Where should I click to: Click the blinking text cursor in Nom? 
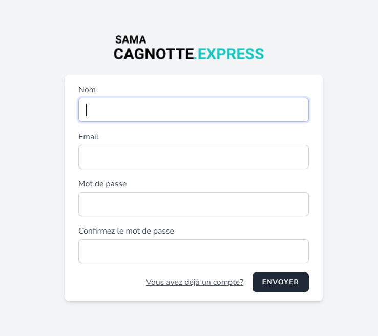point(86,110)
